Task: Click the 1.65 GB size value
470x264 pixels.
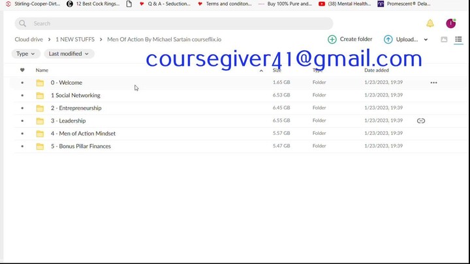Action: (x=281, y=82)
